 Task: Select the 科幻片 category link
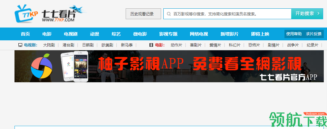(235, 45)
